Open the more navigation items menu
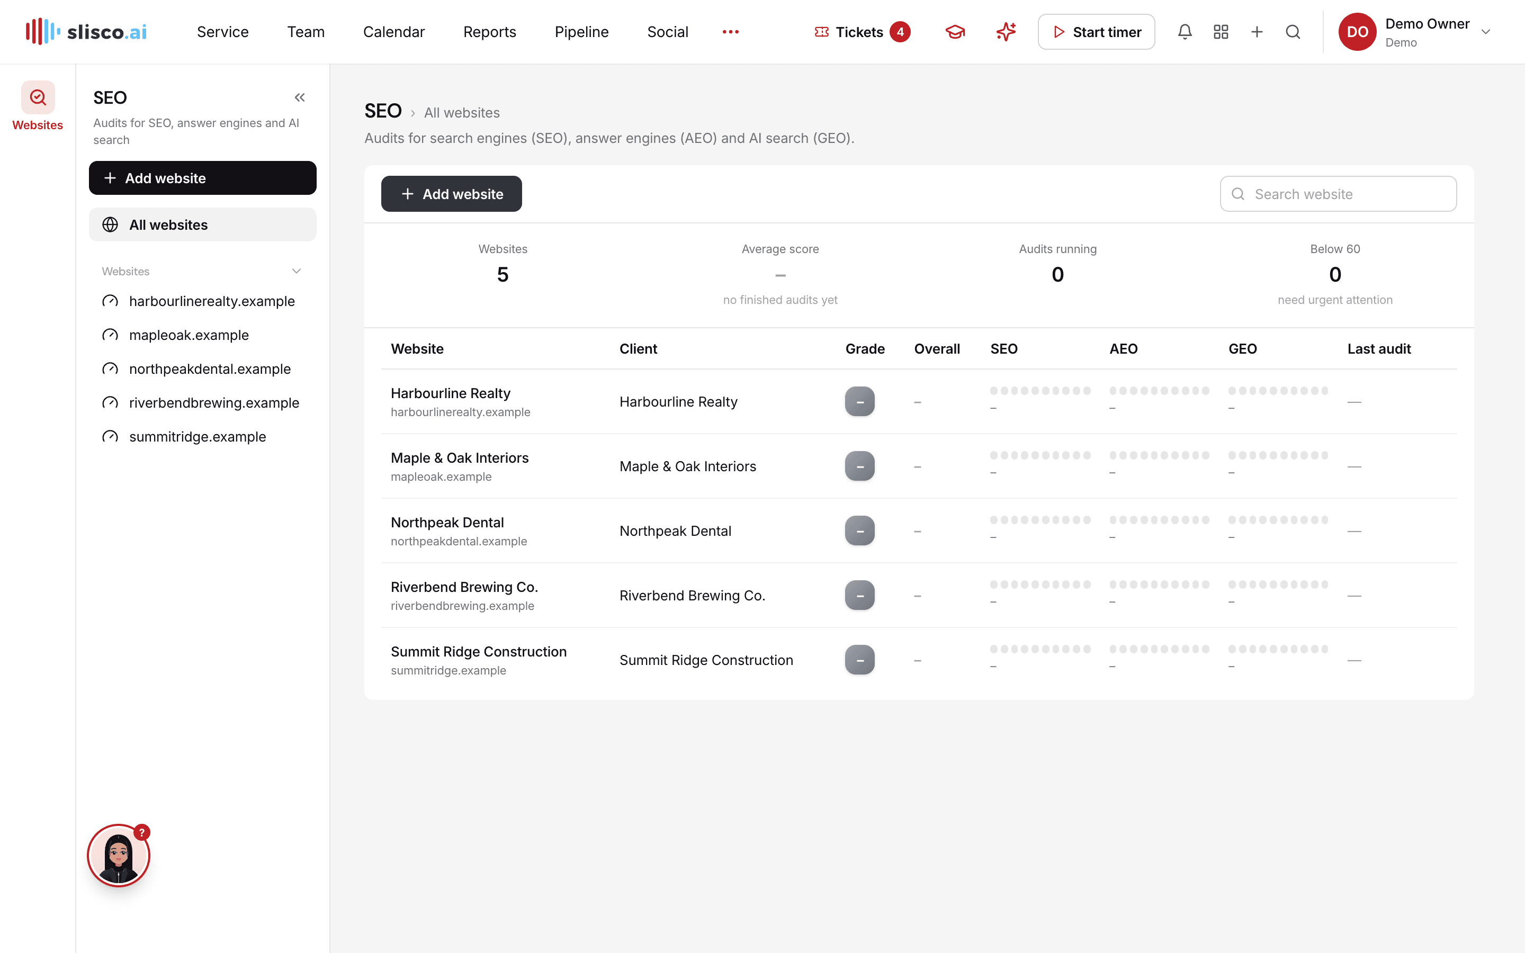The image size is (1525, 953). click(x=730, y=32)
